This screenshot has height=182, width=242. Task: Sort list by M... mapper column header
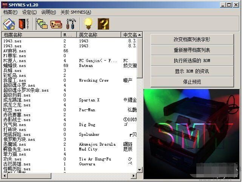coord(69,35)
